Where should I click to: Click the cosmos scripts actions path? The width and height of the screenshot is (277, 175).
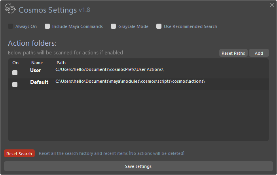(130, 81)
